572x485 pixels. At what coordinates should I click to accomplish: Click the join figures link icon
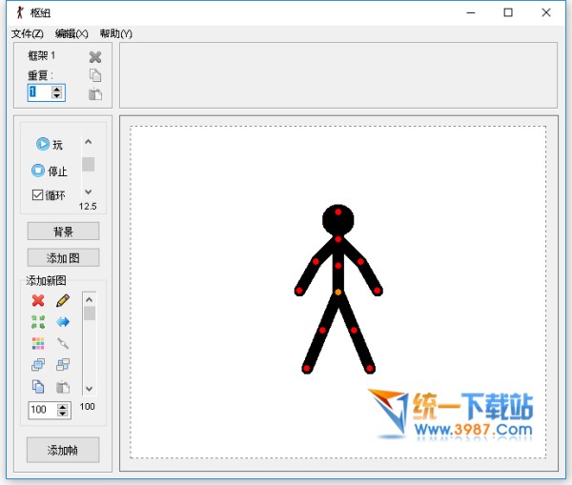63,343
